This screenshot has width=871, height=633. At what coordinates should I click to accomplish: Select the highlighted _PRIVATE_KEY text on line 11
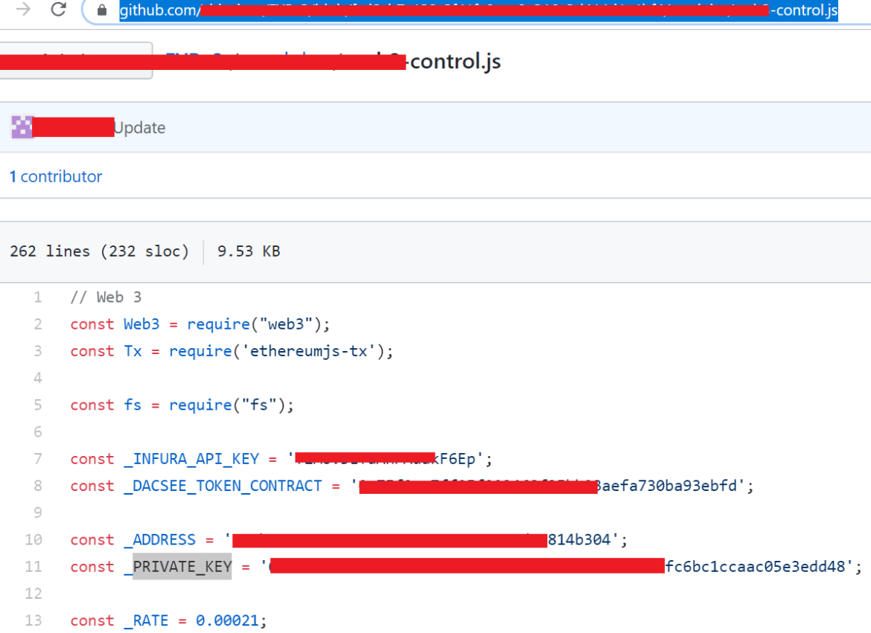[x=182, y=566]
